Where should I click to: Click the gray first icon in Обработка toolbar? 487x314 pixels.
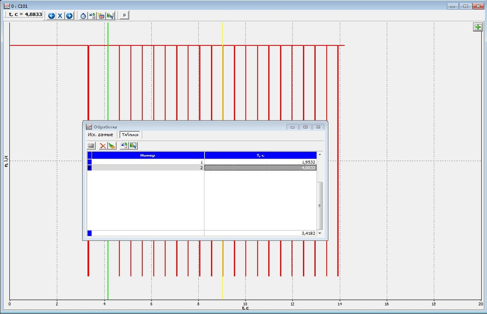91,146
